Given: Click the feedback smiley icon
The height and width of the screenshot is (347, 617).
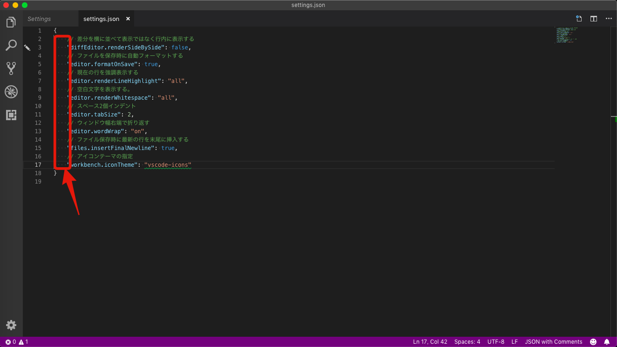Looking at the screenshot, I should pyautogui.click(x=593, y=342).
